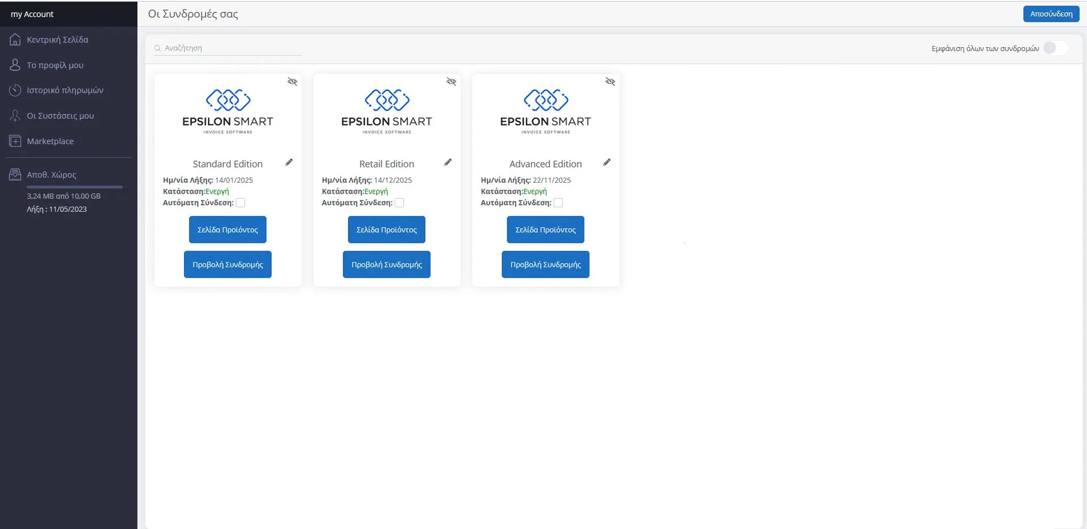Go to Το προφίλ μου
Screen dimensions: 1087x529
coord(55,65)
